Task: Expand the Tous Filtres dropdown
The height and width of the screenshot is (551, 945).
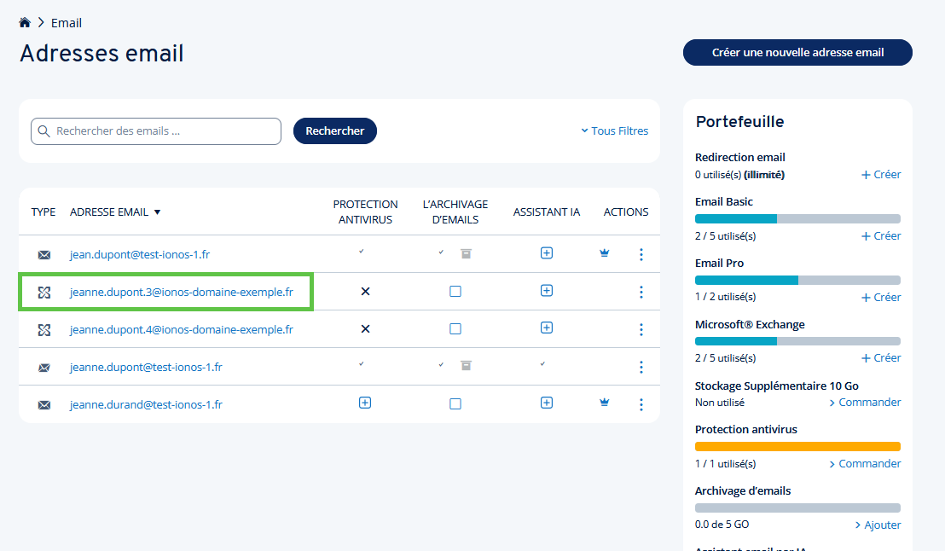Action: coord(614,131)
